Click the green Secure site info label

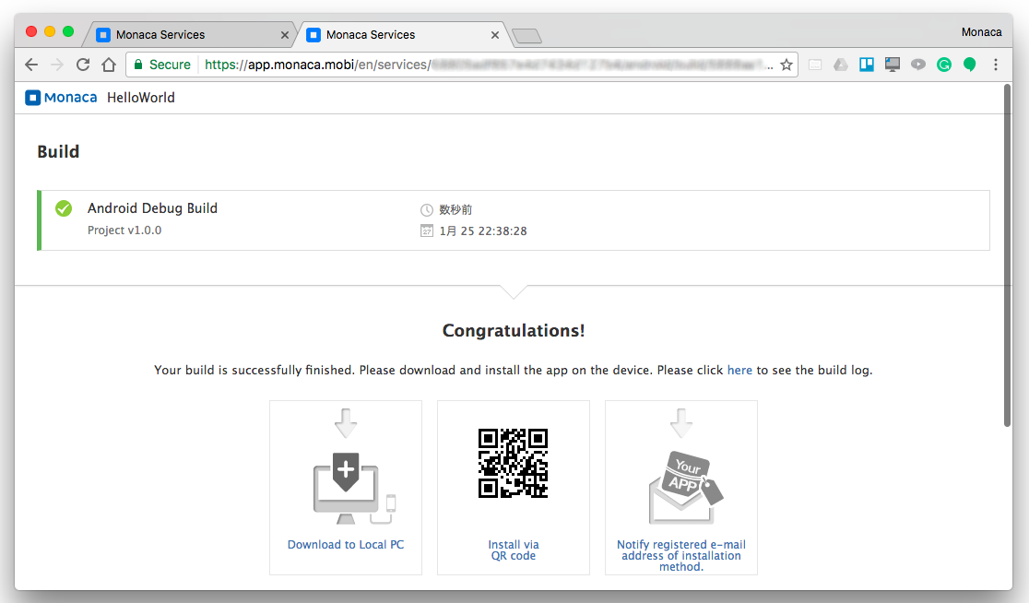pyautogui.click(x=162, y=65)
